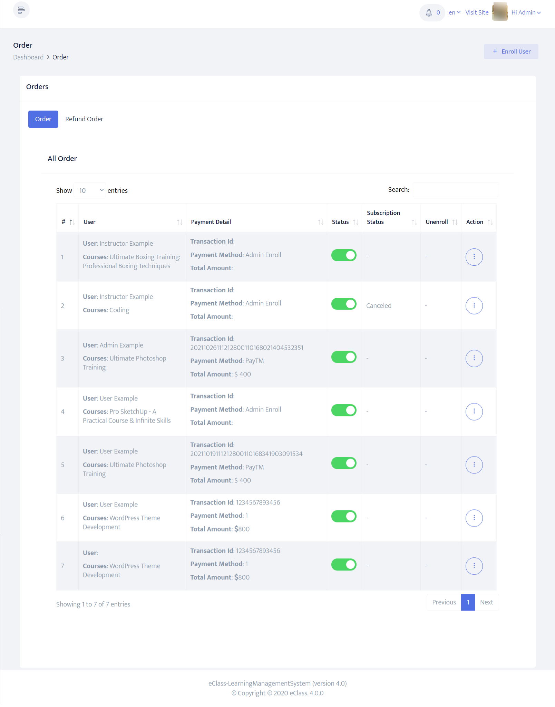Image resolution: width=555 pixels, height=707 pixels.
Task: Expand the language selector en
Action: coord(454,12)
